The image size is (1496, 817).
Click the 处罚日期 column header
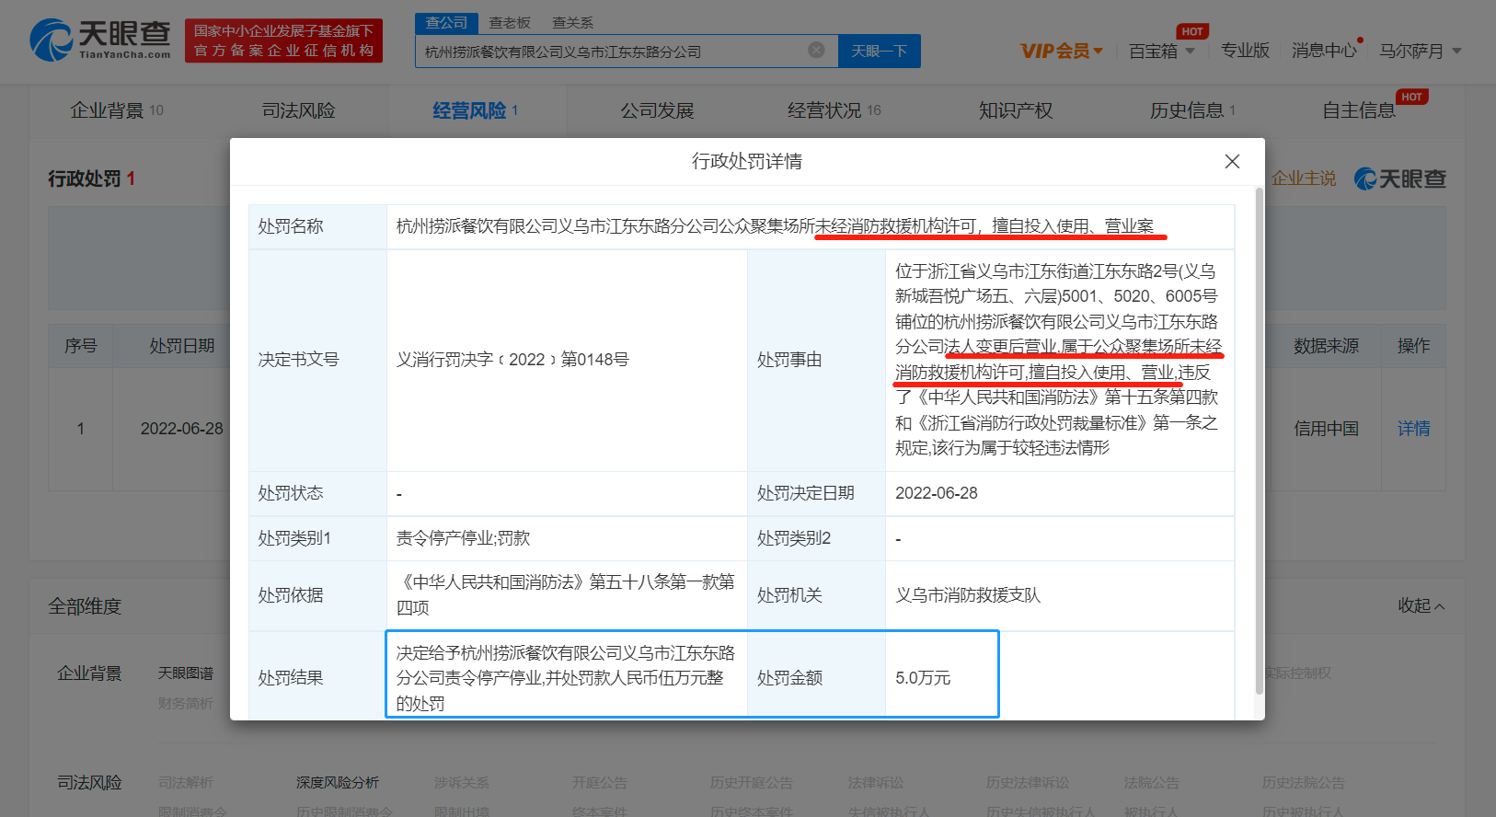(x=182, y=346)
